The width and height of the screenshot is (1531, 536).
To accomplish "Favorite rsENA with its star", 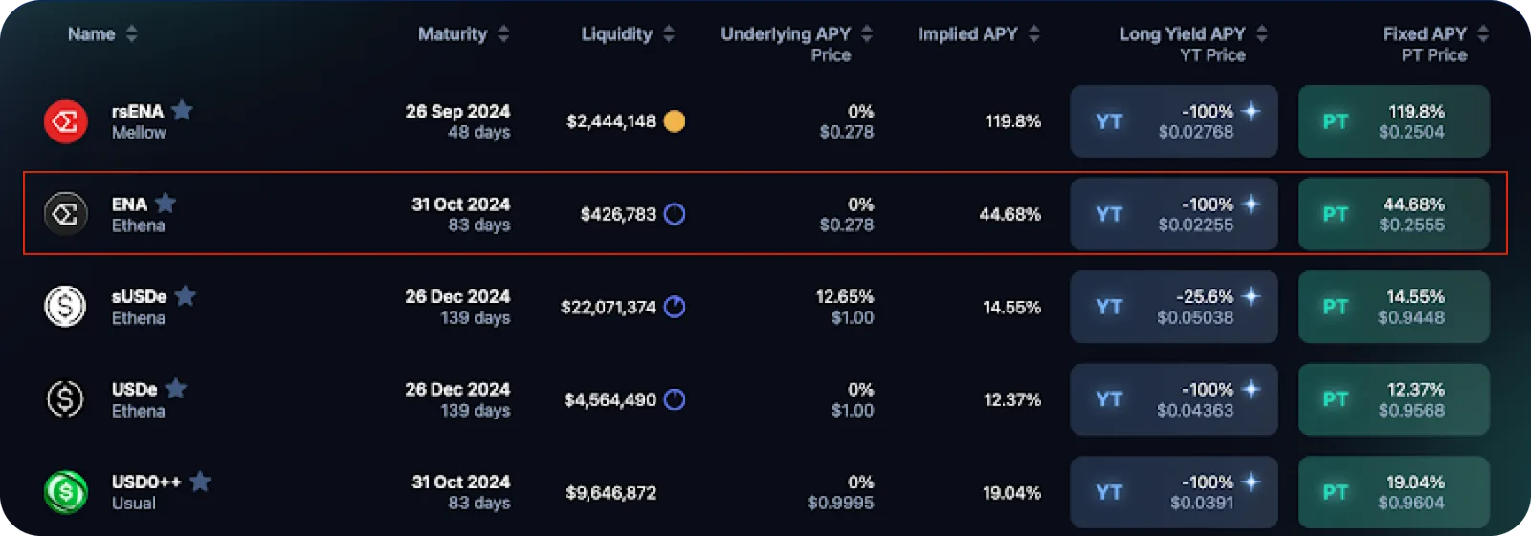I will tap(182, 111).
